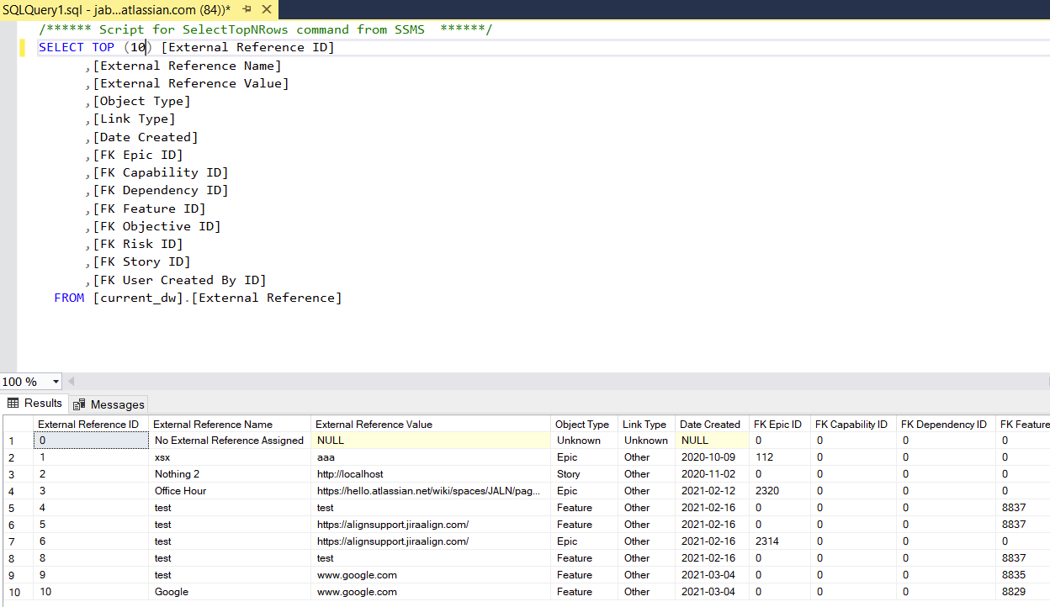Screen dimensions: 1050x607
Task: Click '[External Reference Name]' in the query
Action: pos(187,66)
